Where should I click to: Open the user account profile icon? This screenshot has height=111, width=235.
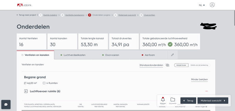tap(212, 5)
